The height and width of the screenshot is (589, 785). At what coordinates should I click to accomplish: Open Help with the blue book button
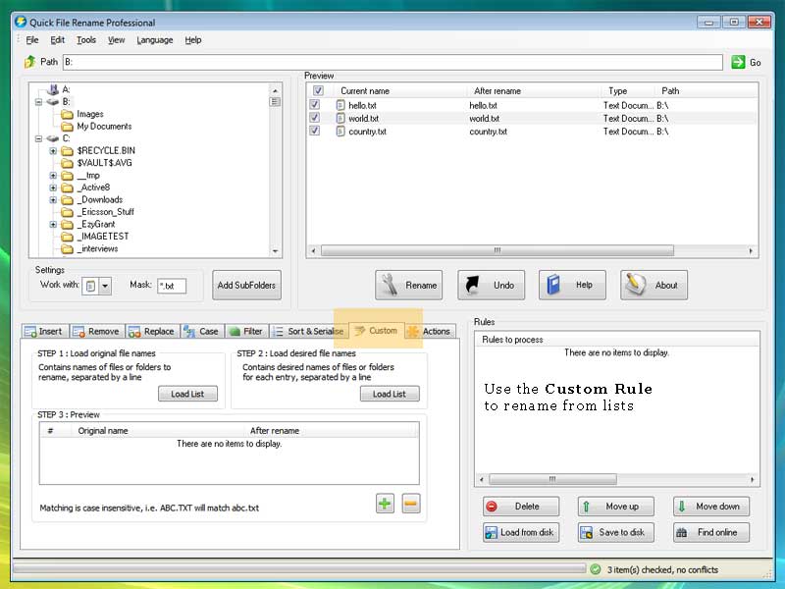[x=571, y=286]
